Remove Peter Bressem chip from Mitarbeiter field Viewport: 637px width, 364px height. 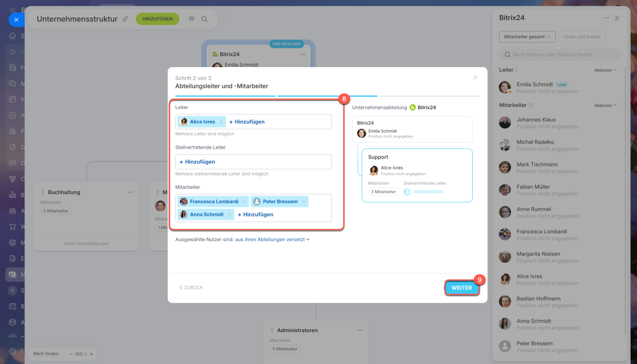304,201
